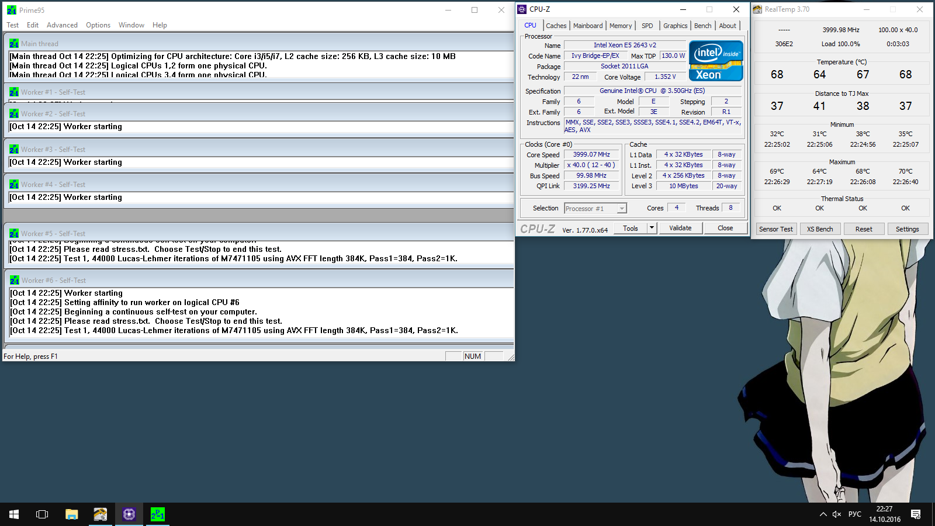Click the Multiplier value x 40.0 (12 - 40)
This screenshot has width=935, height=526.
point(591,165)
